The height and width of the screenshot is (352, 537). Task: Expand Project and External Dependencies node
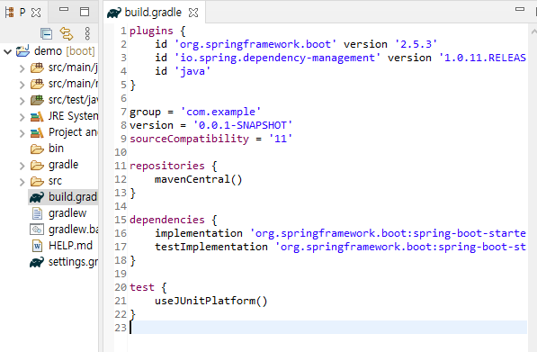click(x=22, y=133)
